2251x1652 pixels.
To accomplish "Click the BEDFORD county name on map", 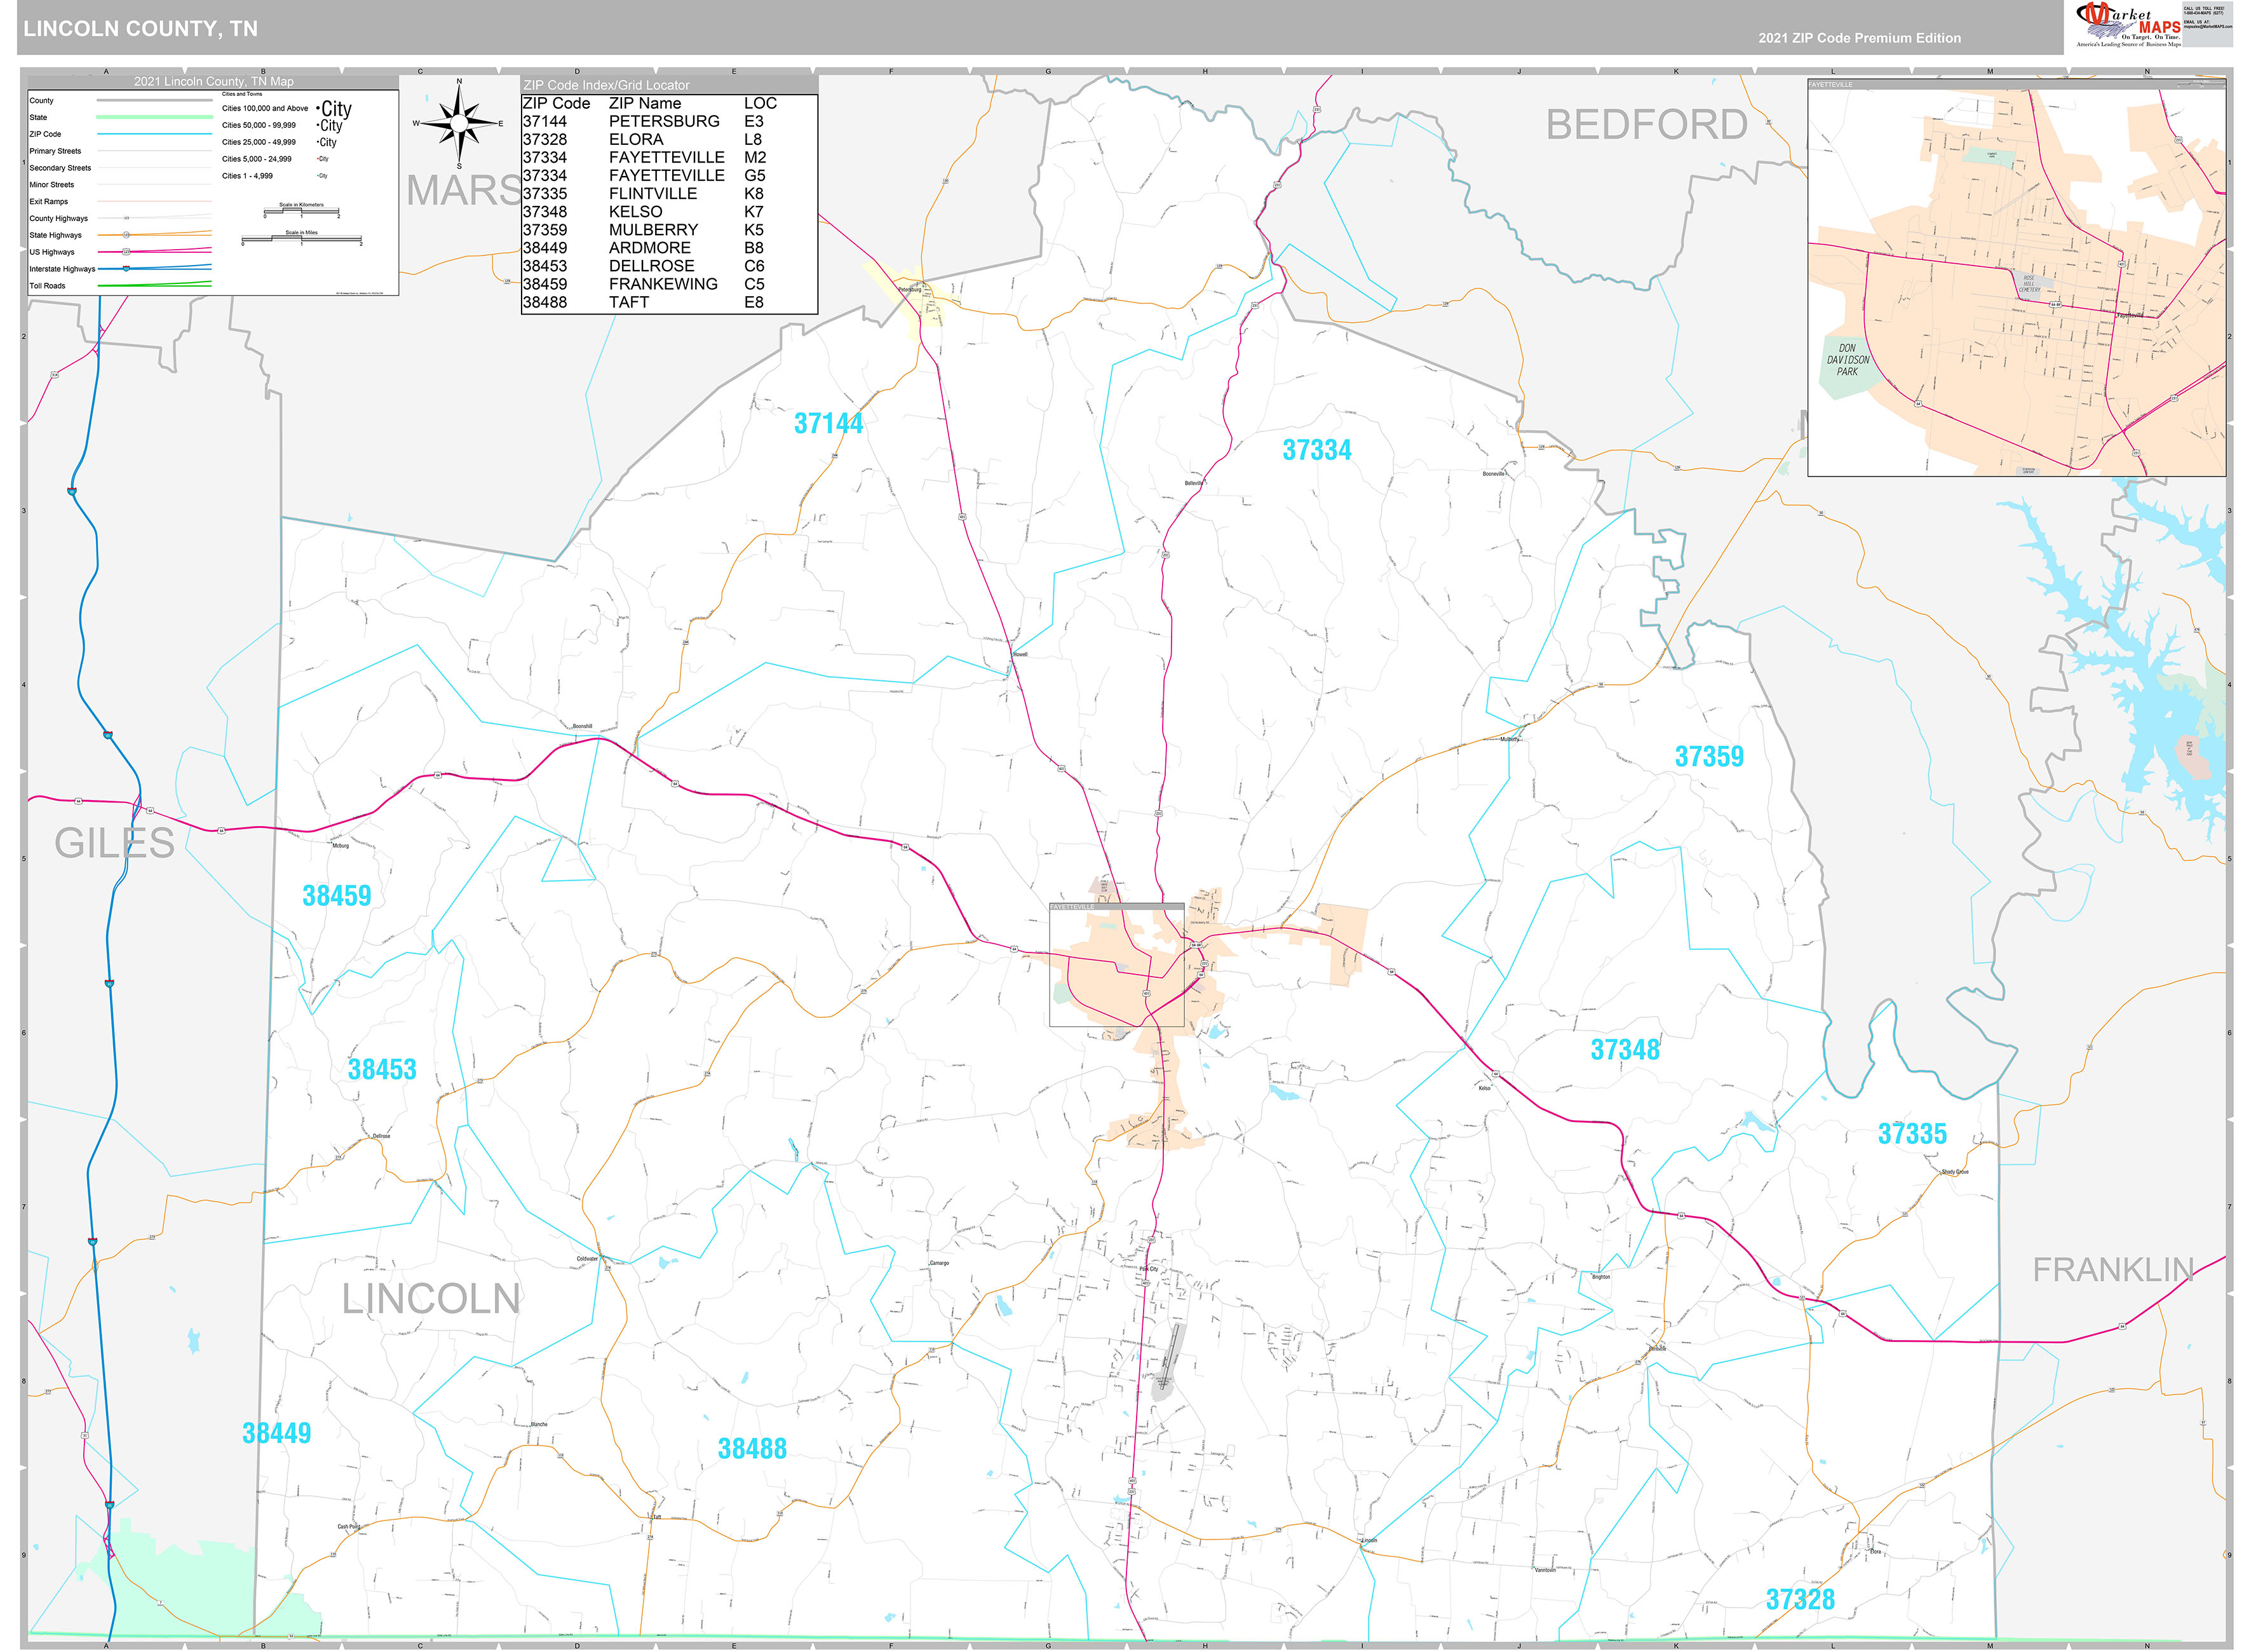I will coord(1646,125).
